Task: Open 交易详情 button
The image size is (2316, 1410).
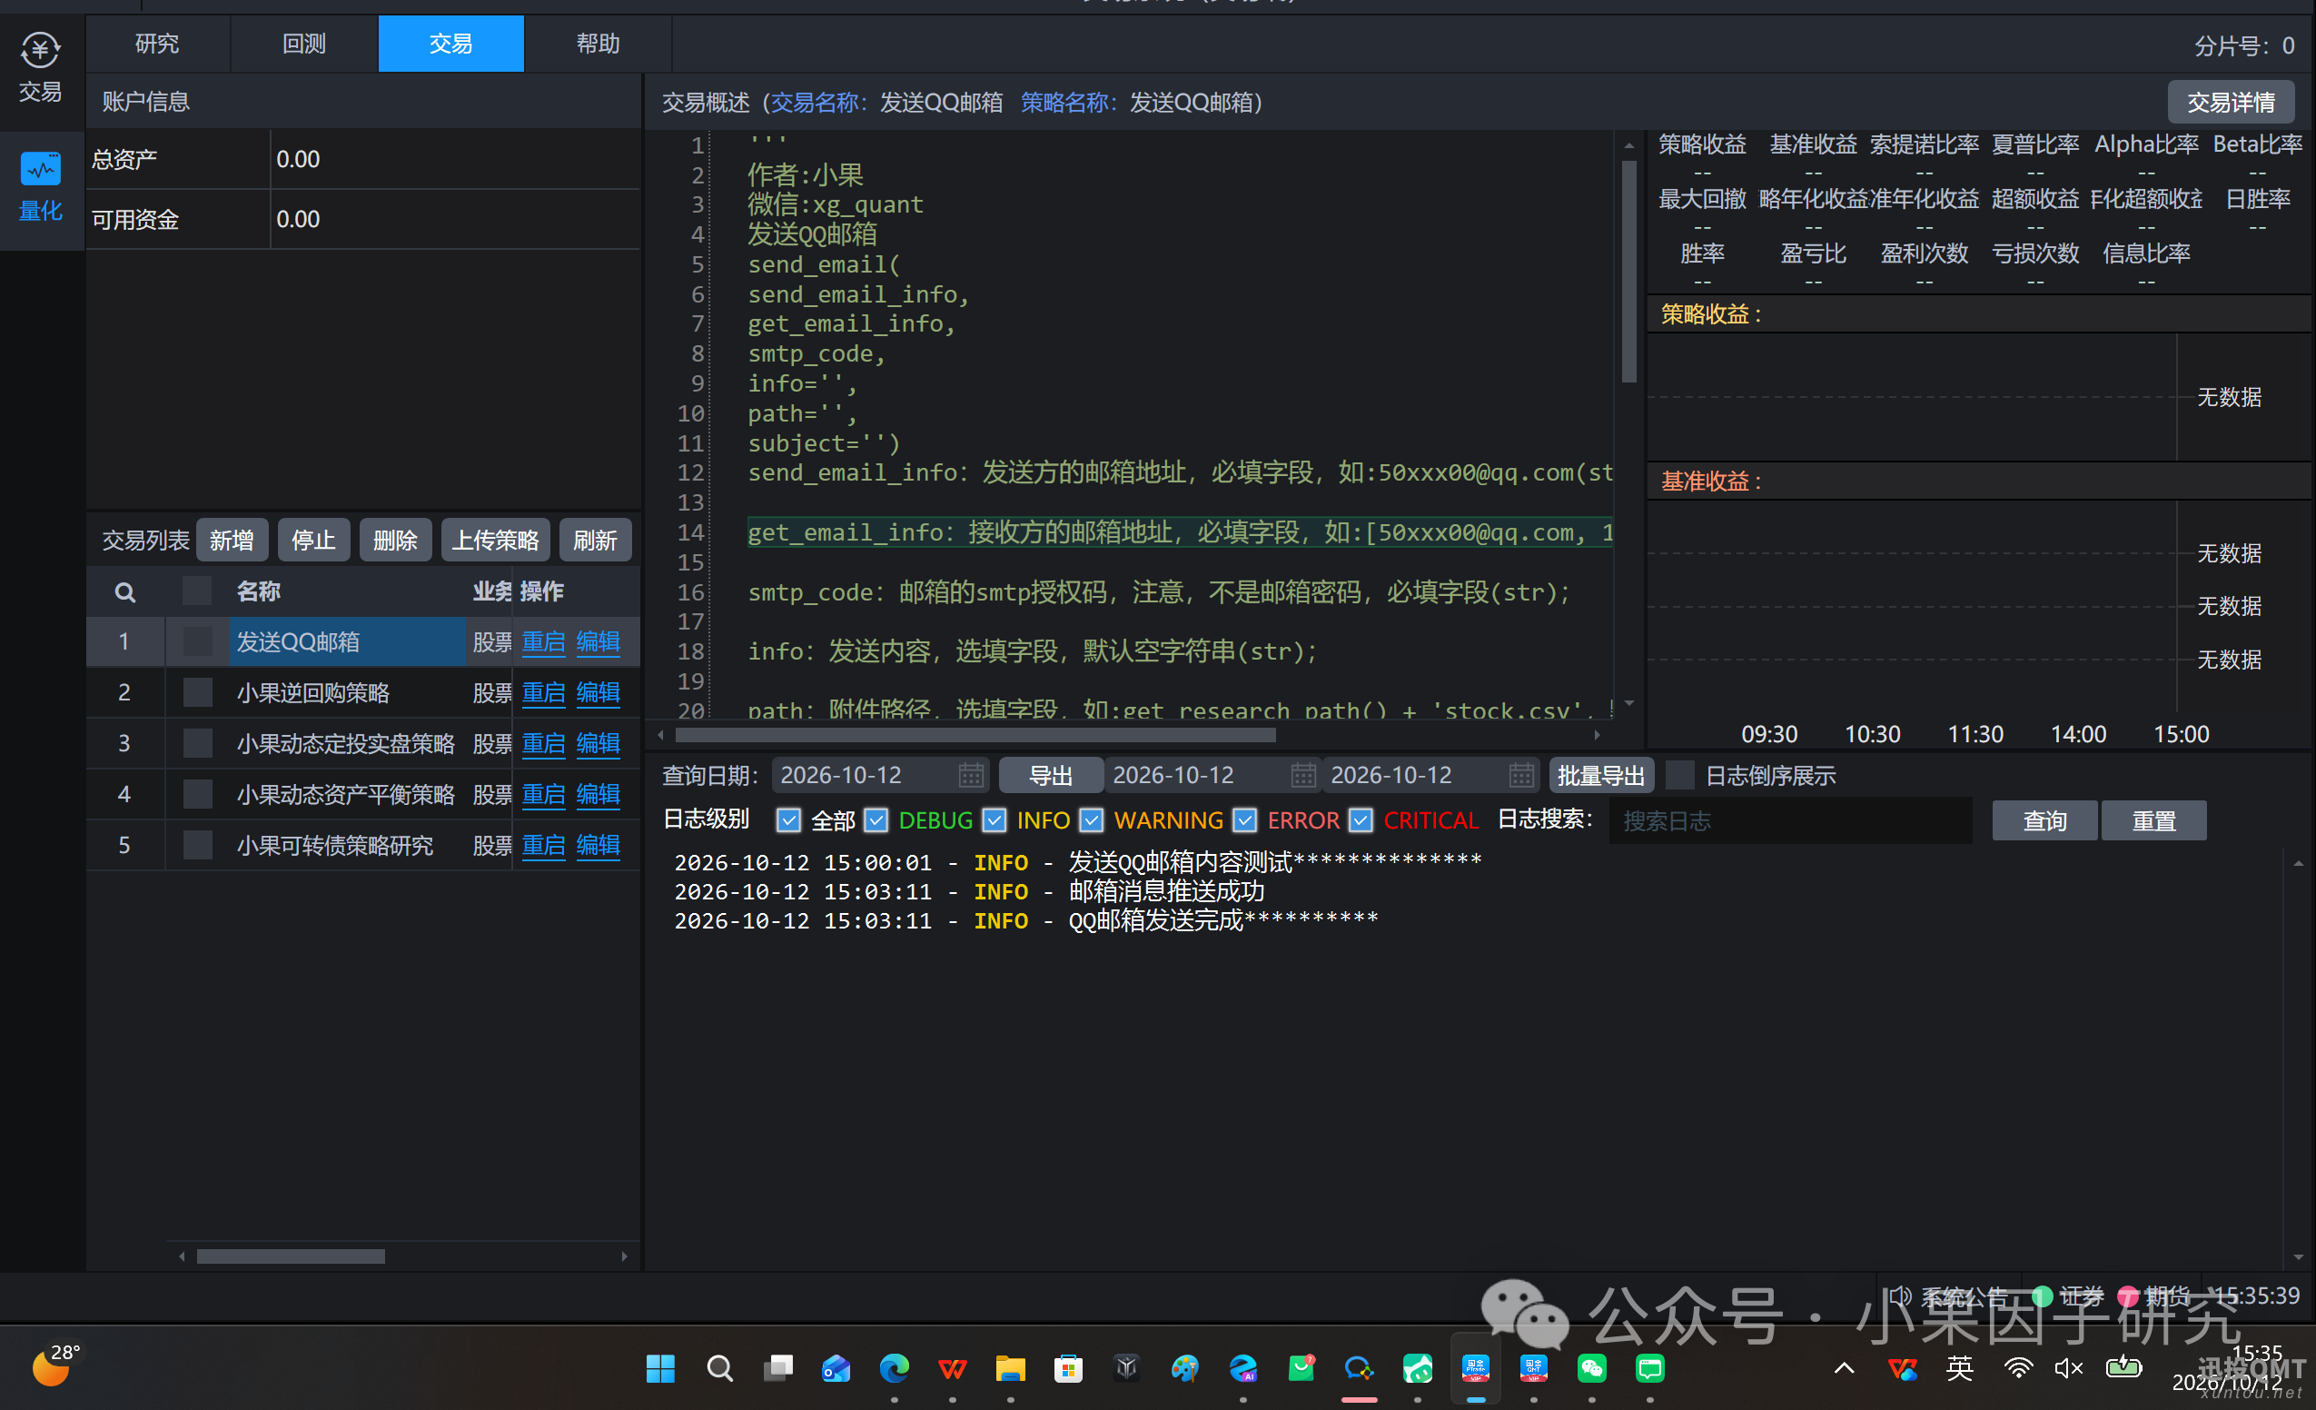Action: (x=2232, y=102)
